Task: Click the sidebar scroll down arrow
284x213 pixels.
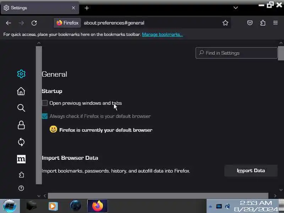Action: tap(39, 196)
